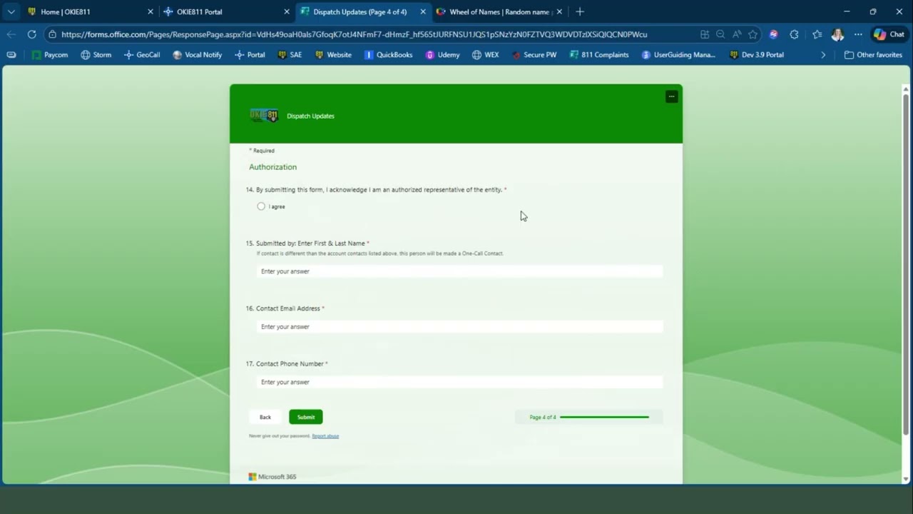This screenshot has height=514, width=913.
Task: Open the SAE bookmark
Action: pos(290,55)
